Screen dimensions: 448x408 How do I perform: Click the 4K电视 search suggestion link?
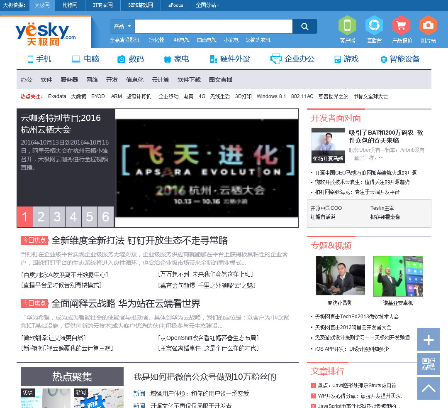click(x=182, y=40)
